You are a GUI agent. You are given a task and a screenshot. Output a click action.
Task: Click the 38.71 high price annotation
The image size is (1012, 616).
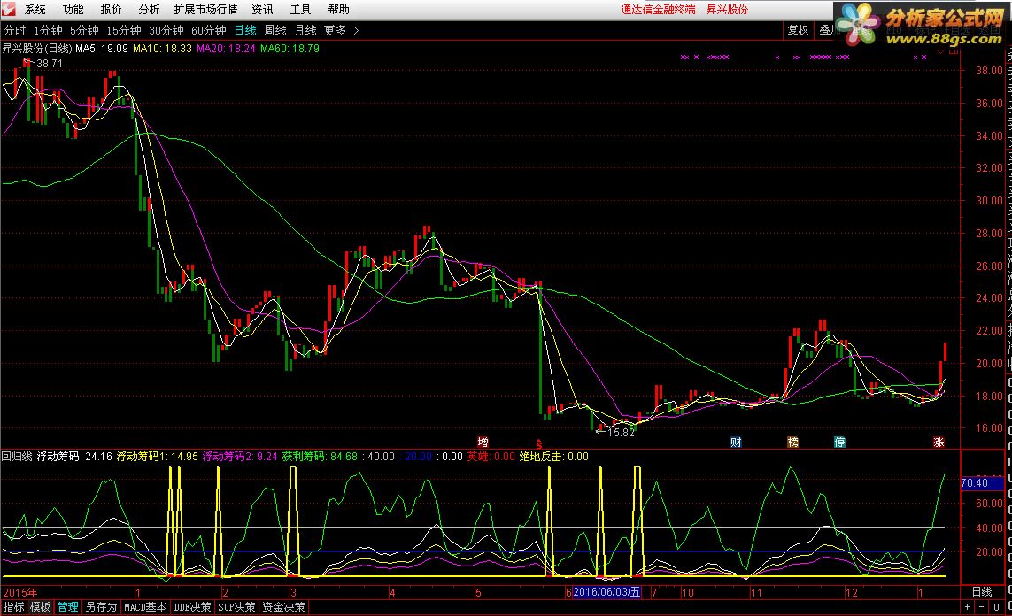[50, 63]
